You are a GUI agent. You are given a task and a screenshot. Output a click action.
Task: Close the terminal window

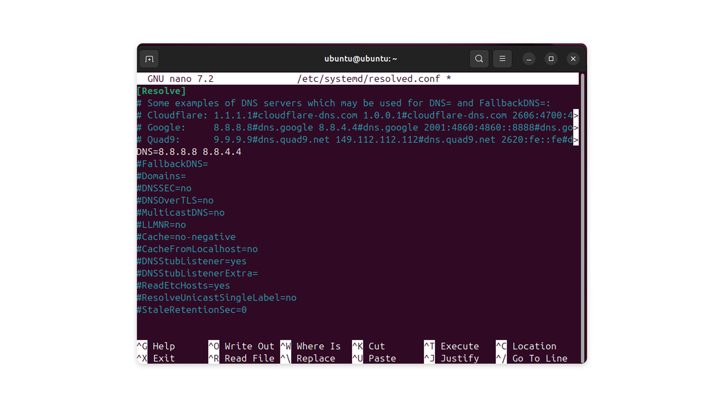(x=573, y=59)
